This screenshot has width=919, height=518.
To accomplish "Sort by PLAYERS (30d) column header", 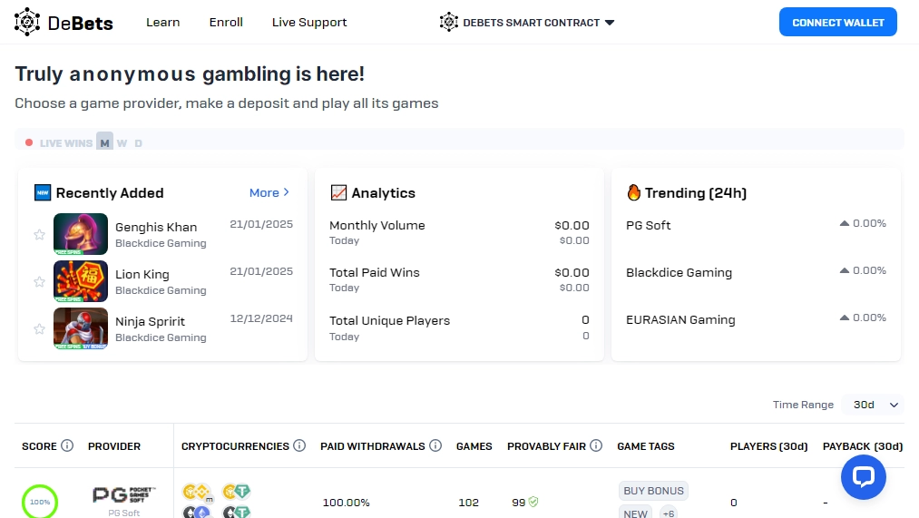I will click(769, 446).
